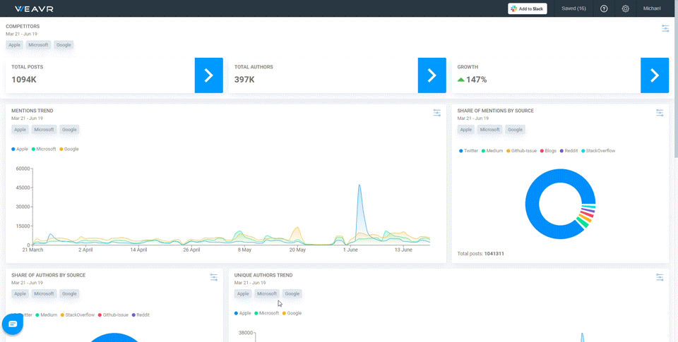Toggle Medium in mentions by source legend
Screen dimensions: 678x342
pyautogui.click(x=492, y=151)
